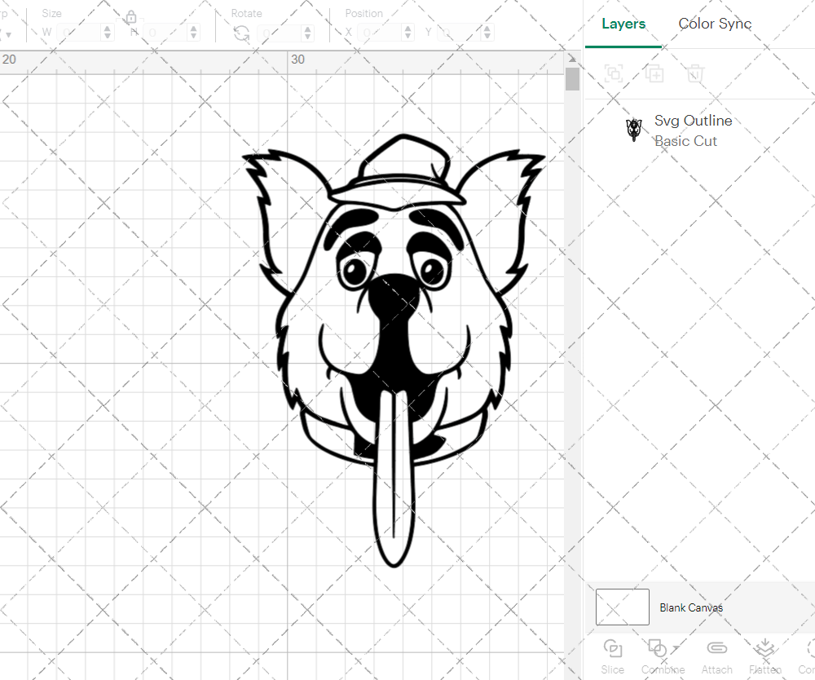Viewport: 815px width, 680px height.
Task: Click the Position Y down arrow
Action: click(x=487, y=36)
